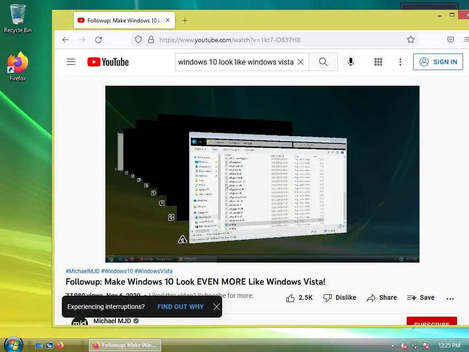This screenshot has width=469, height=352.
Task: Open the #Windows10 hashtag
Action: pyautogui.click(x=117, y=271)
